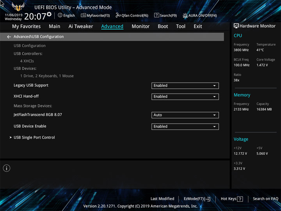Click the Advanced\USB Configuration breadcrumb text

pos(39,37)
